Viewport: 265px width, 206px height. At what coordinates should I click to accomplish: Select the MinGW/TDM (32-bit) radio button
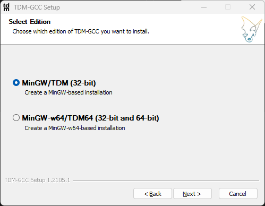pyautogui.click(x=16, y=83)
